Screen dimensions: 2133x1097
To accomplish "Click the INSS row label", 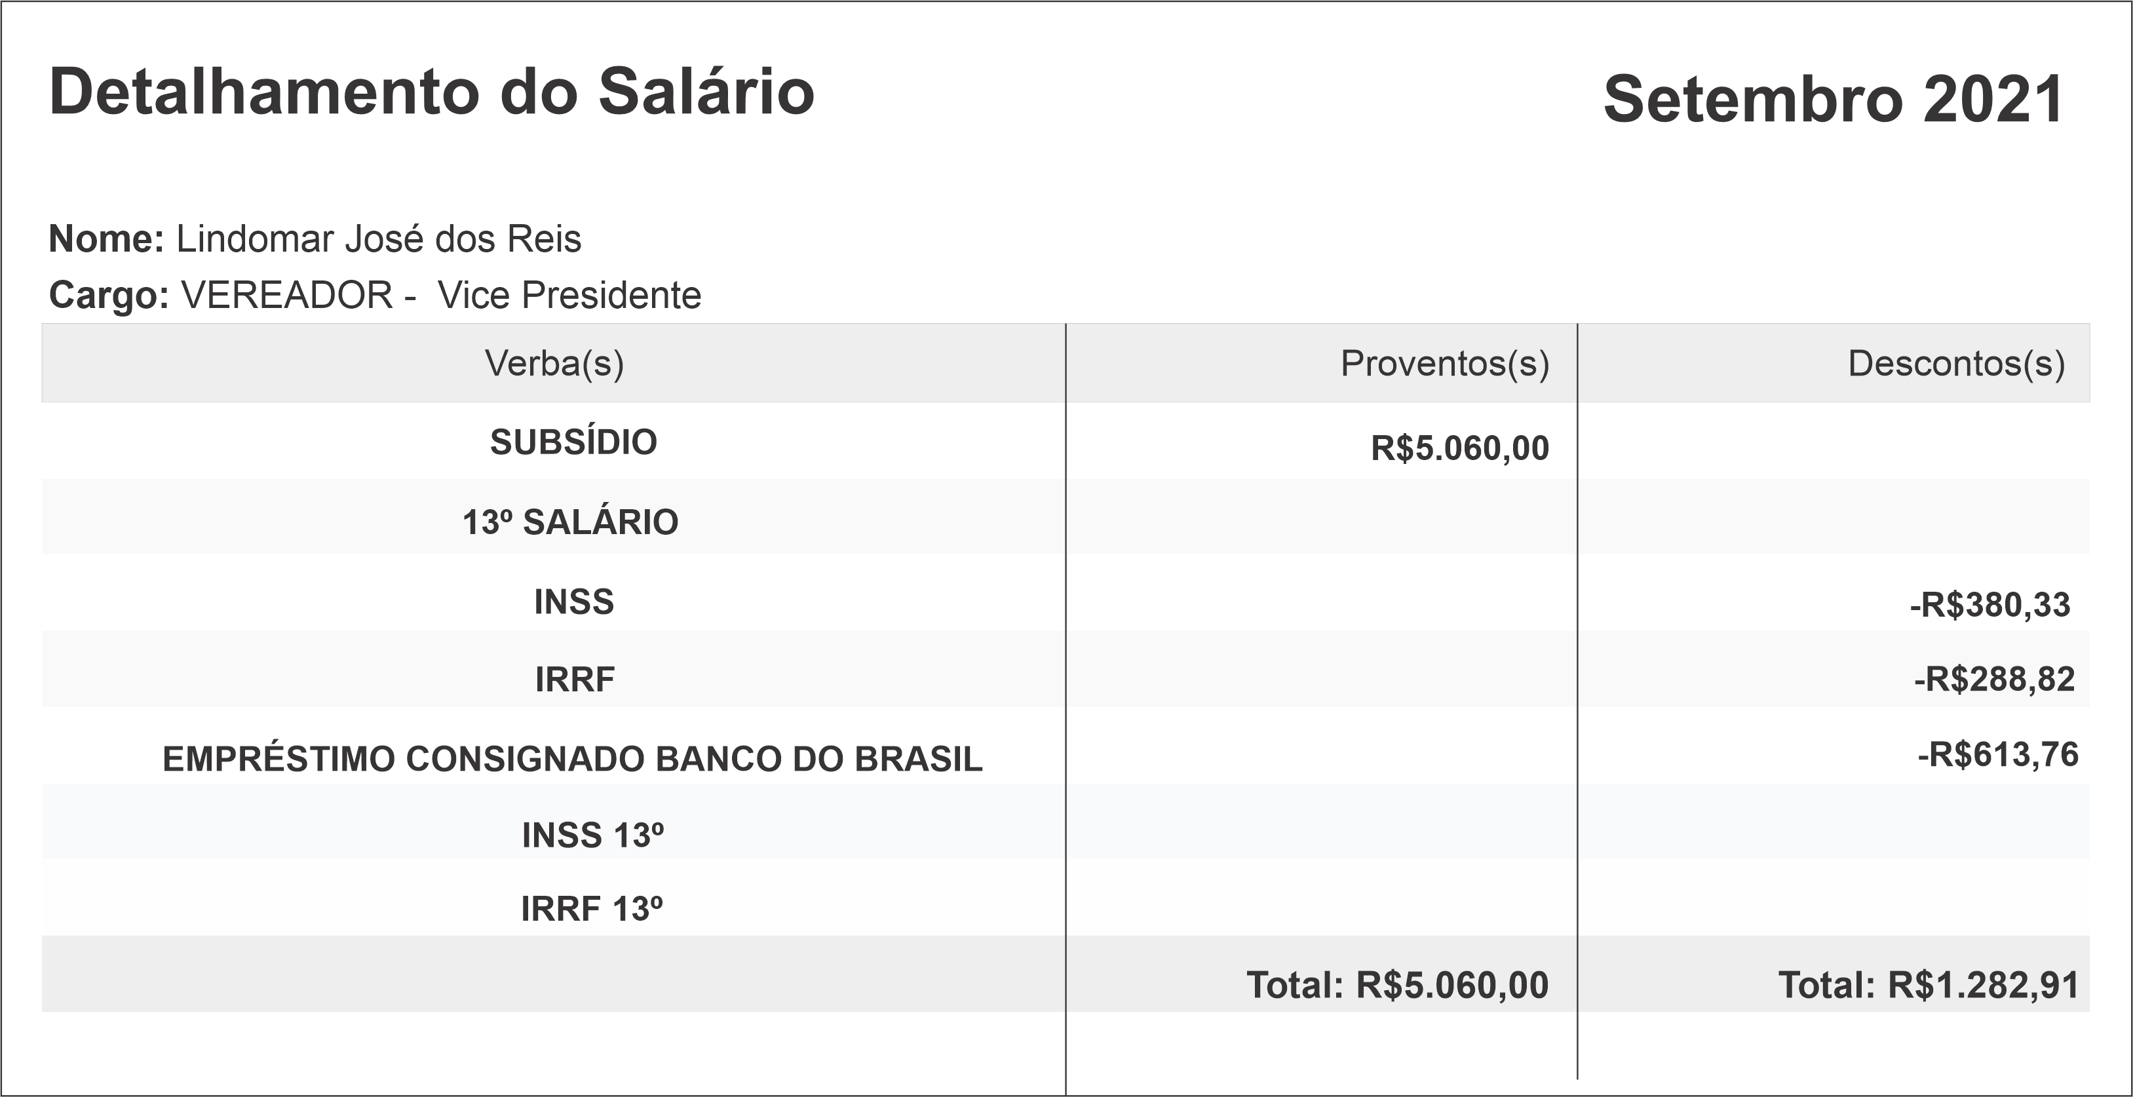I will tap(574, 601).
